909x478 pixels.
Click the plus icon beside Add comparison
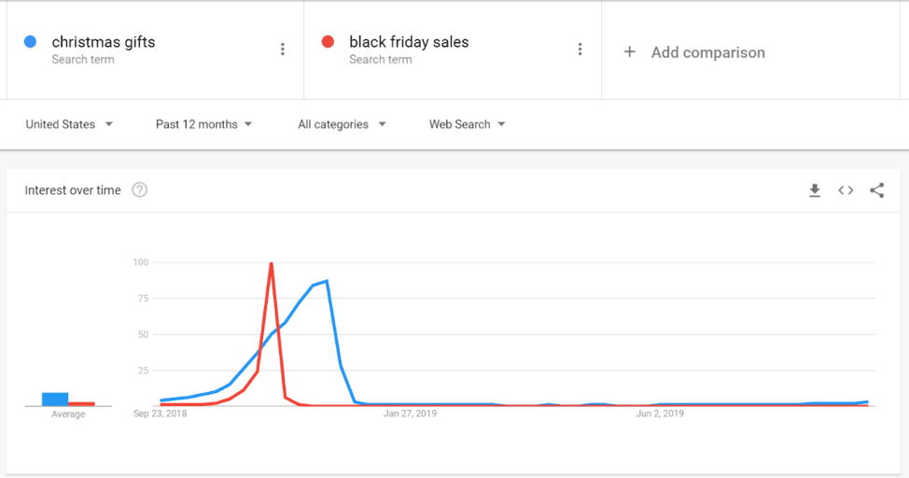click(x=630, y=52)
